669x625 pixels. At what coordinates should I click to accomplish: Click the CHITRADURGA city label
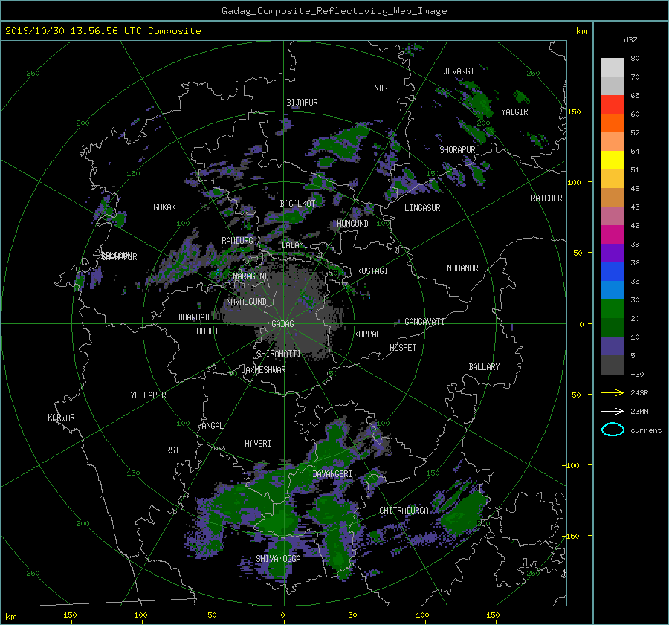point(404,511)
